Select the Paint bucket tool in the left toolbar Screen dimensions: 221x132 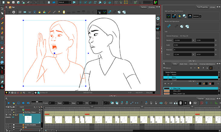pos(2,48)
